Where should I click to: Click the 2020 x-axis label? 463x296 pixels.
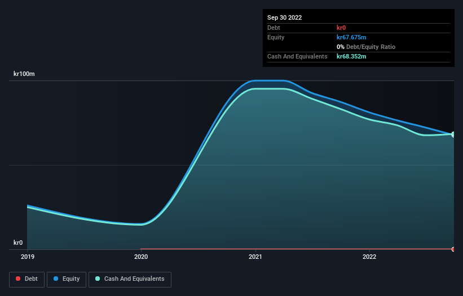[x=141, y=257]
